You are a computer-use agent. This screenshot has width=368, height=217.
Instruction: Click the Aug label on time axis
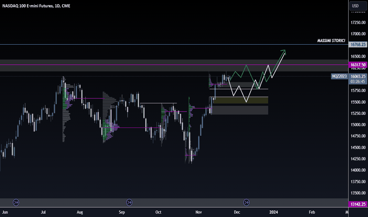[80, 212]
